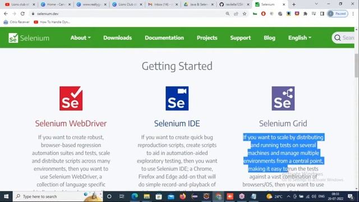Screen dimensions: 359x202
Task: Open a new browser tab
Action: pyautogui.click(x=294, y=4)
